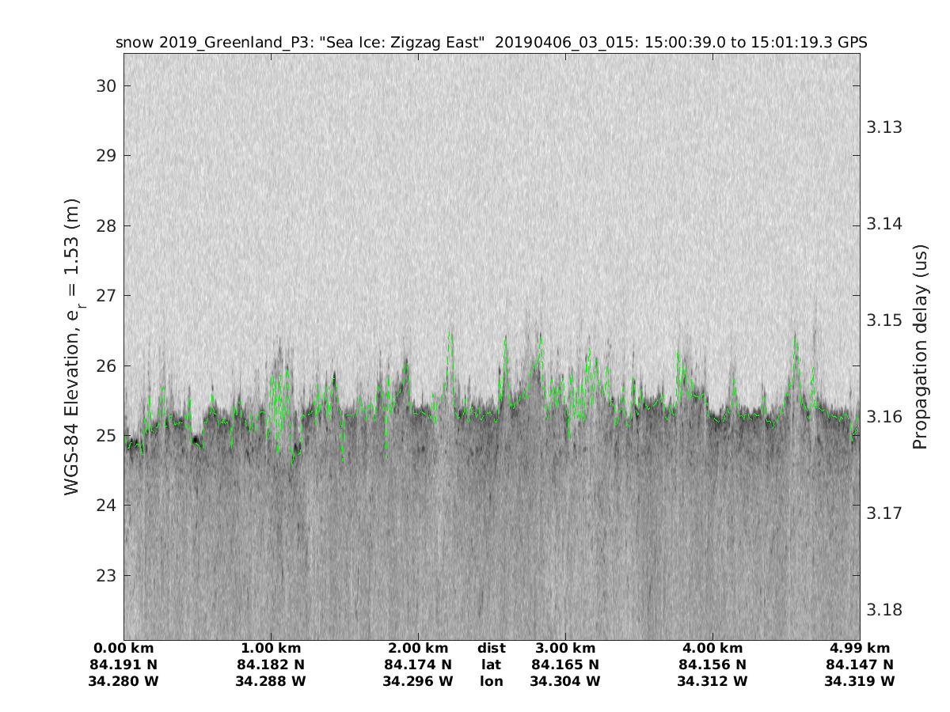Image resolution: width=950 pixels, height=712 pixels.
Task: Click the "84.165 N" latitude label
Action: click(565, 665)
